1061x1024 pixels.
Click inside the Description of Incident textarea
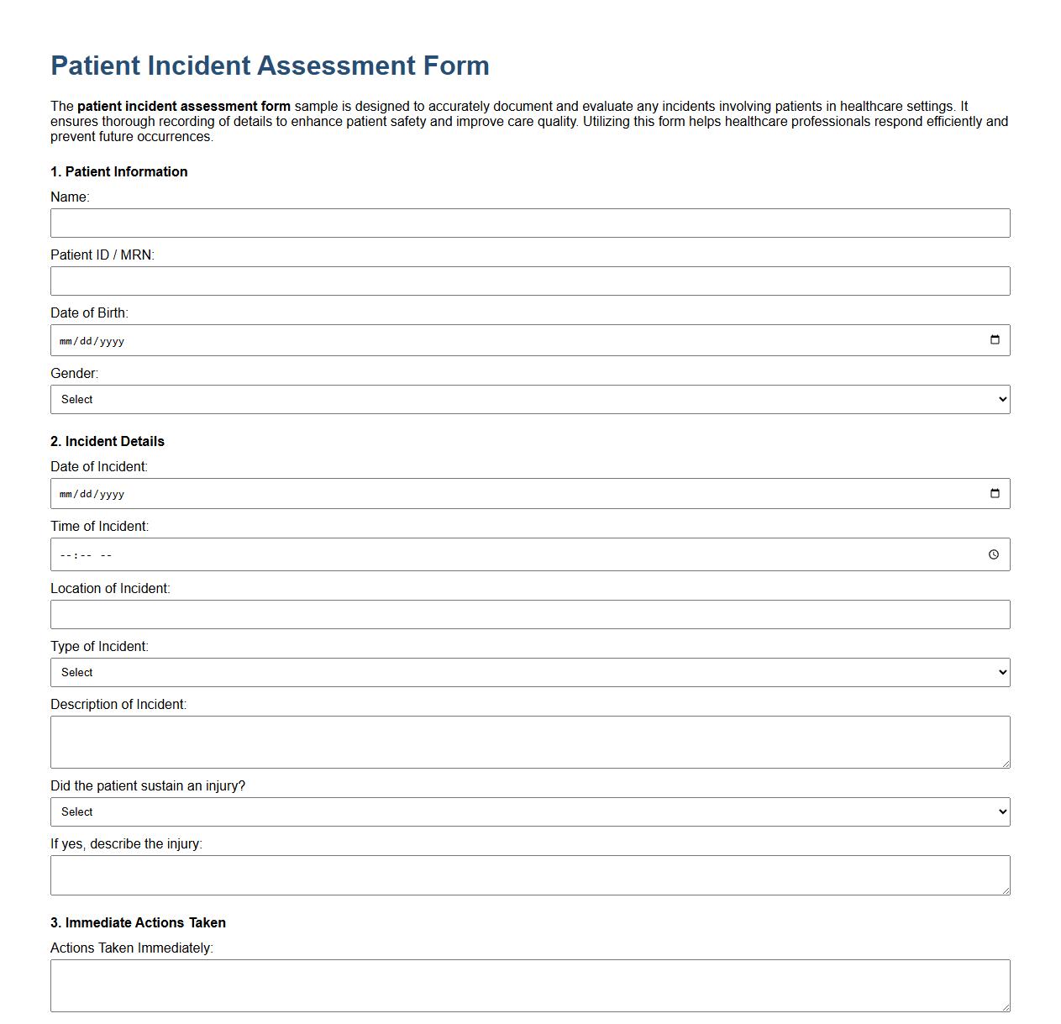click(x=529, y=739)
